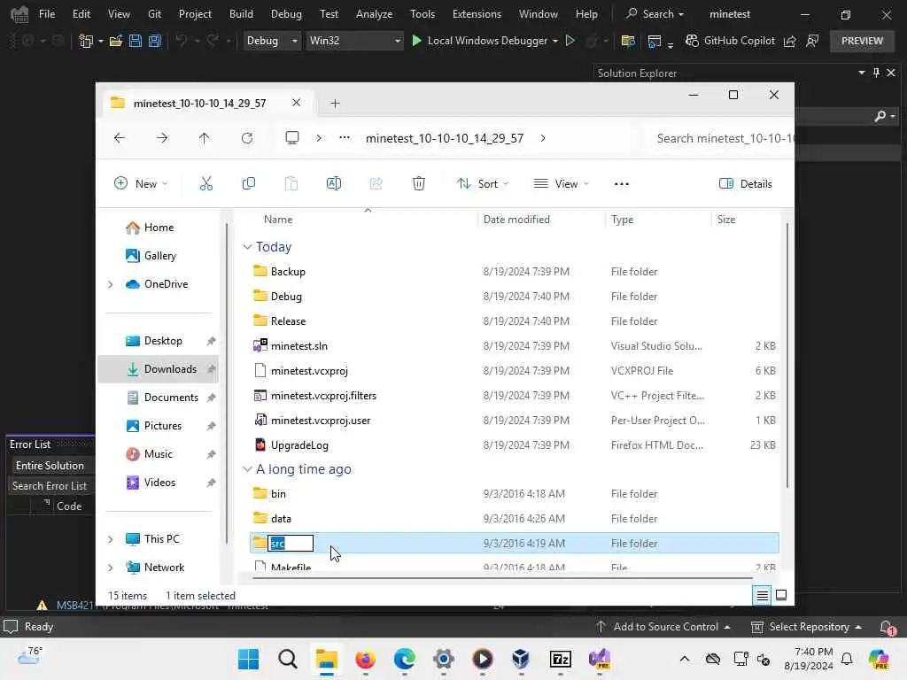Viewport: 907px width, 680px height.
Task: Open the Debug configuration dropdown
Action: (x=271, y=41)
